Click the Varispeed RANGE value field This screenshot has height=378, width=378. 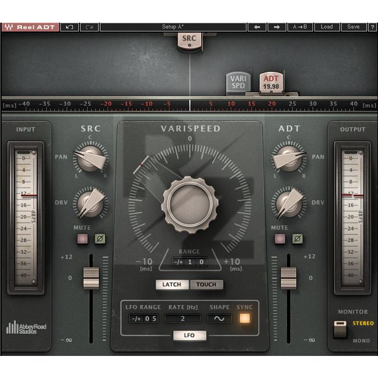point(190,262)
